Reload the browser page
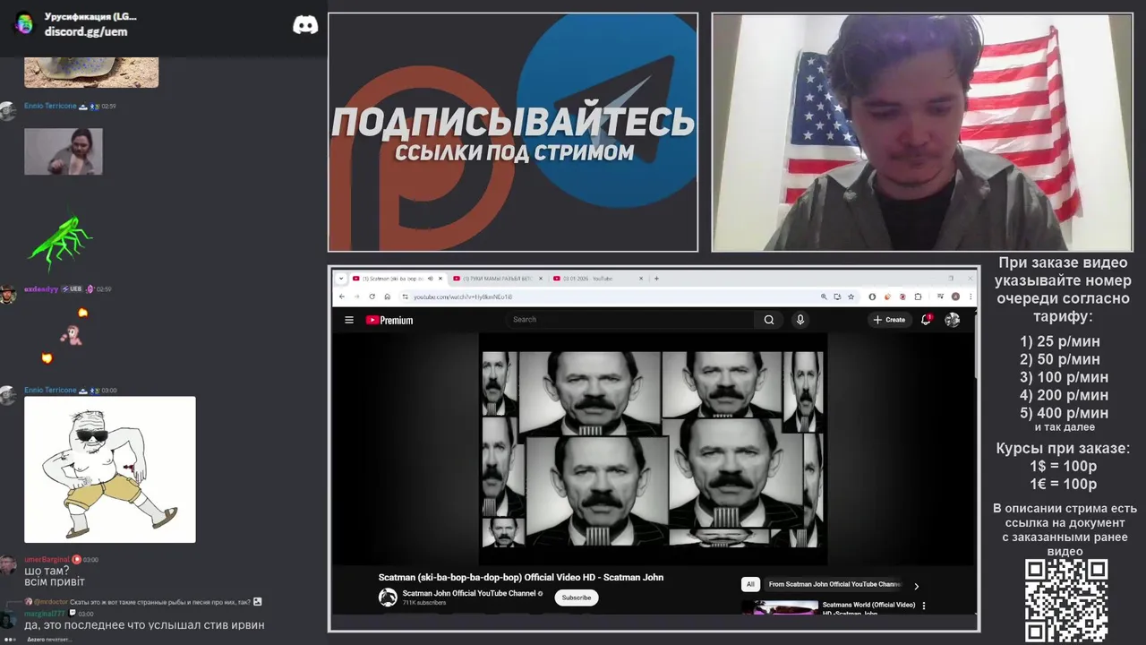The width and height of the screenshot is (1146, 645). [x=372, y=297]
